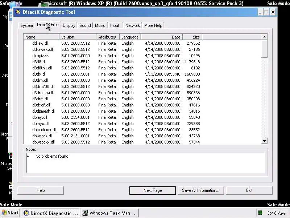Screen dimensions: 290x218
Task: Click the scroll down arrow of file list
Action: [265, 141]
